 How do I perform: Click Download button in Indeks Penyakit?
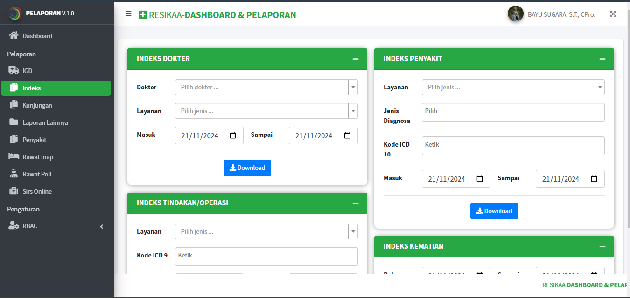494,211
